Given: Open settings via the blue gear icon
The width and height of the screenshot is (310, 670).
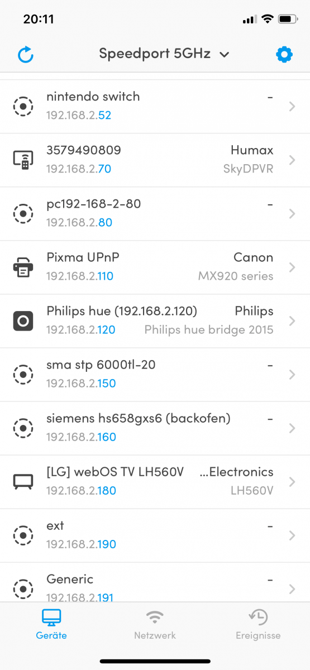Looking at the screenshot, I should click(284, 55).
